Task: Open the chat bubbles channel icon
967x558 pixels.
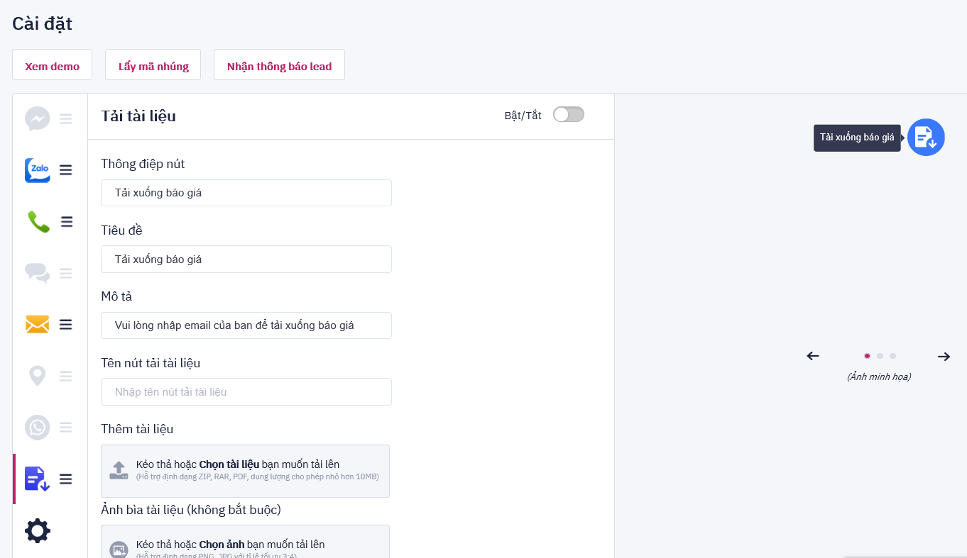Action: [x=38, y=273]
